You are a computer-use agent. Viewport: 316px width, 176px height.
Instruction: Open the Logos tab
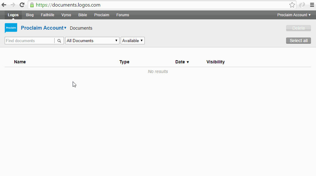(13, 15)
